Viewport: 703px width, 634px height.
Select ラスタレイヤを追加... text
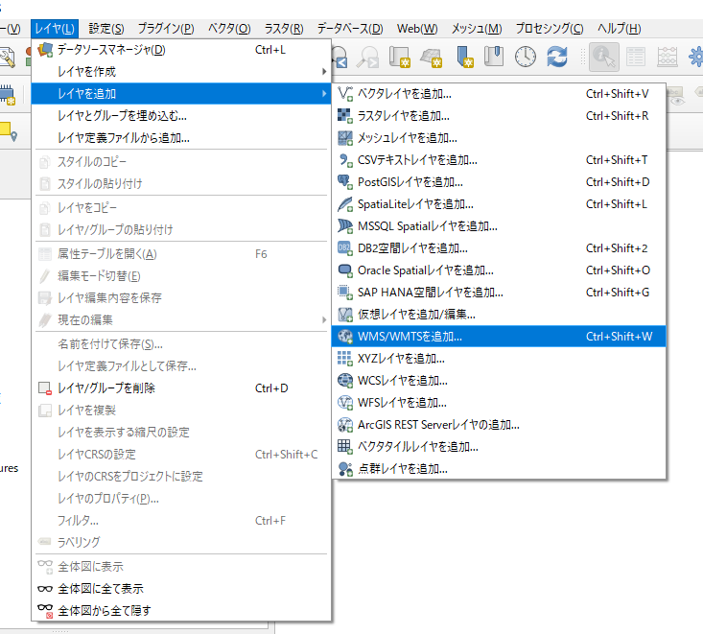[x=404, y=116]
